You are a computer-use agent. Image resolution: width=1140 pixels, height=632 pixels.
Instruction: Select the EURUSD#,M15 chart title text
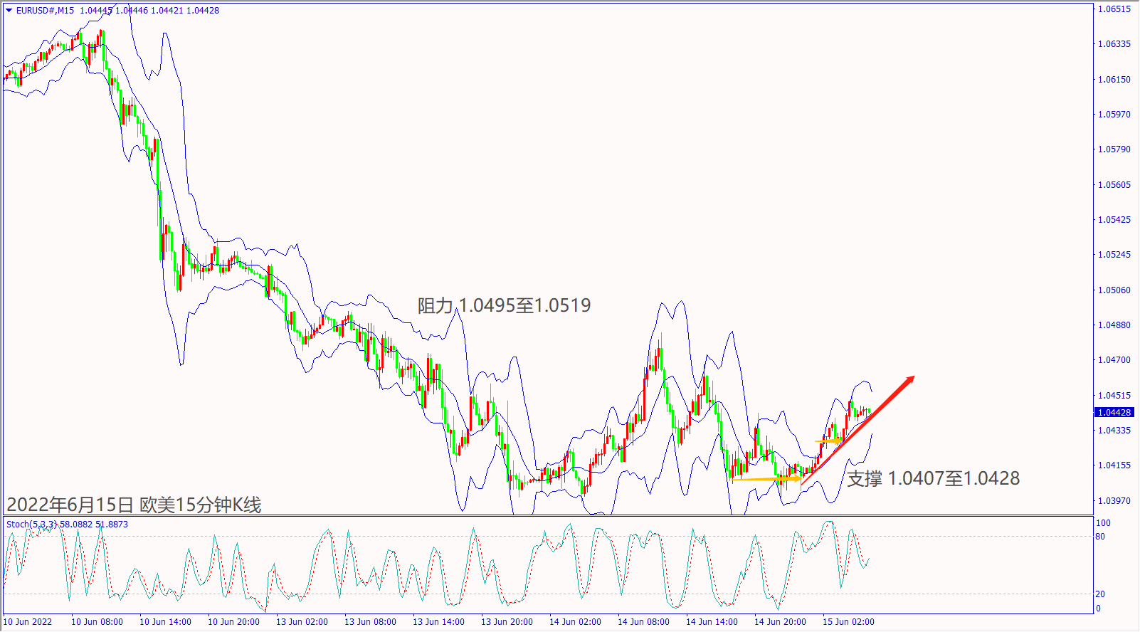click(45, 11)
